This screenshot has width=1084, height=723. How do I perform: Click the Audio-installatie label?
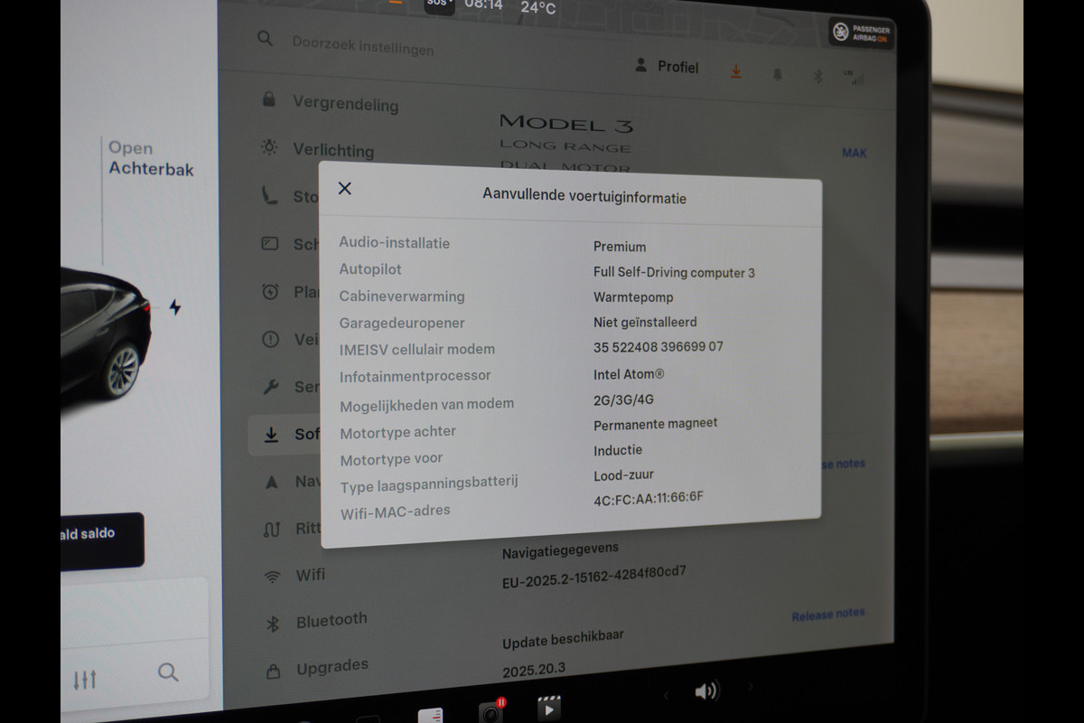395,242
